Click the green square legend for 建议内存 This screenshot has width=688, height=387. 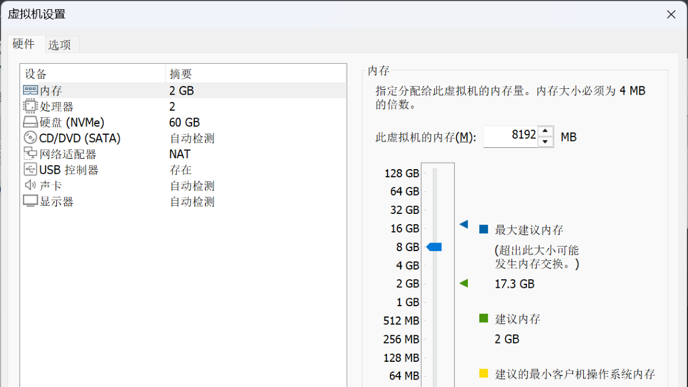(x=483, y=318)
